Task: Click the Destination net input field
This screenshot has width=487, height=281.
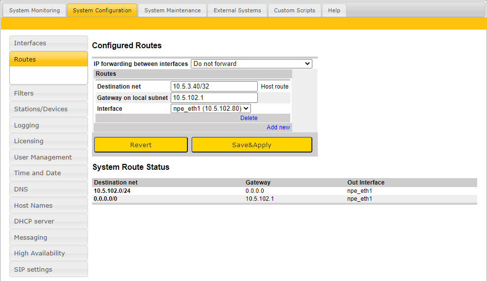Action: click(214, 87)
